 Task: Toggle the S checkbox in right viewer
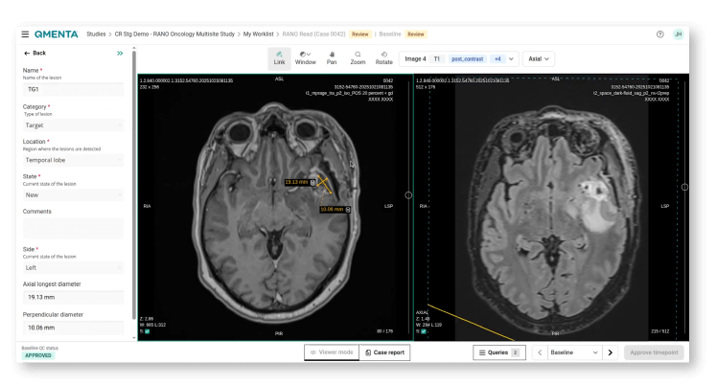pos(425,330)
